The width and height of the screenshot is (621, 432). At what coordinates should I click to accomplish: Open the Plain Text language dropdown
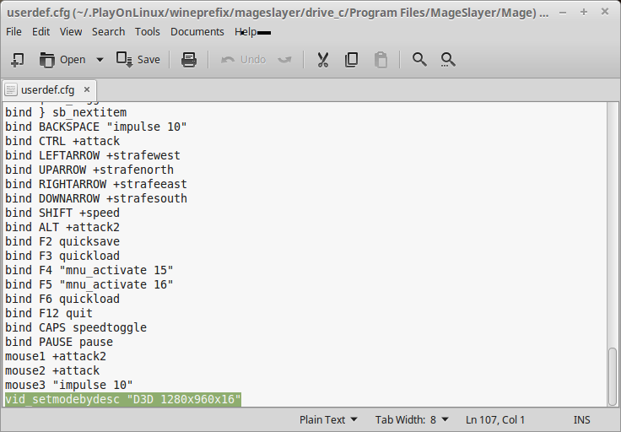pyautogui.click(x=328, y=419)
